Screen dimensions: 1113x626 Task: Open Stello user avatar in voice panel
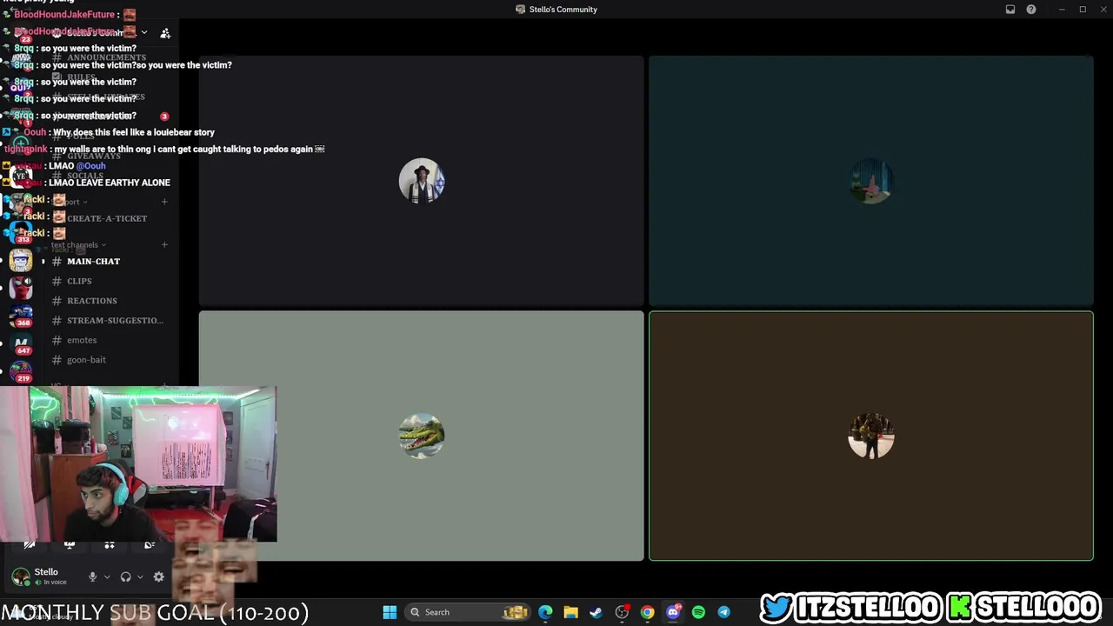(20, 576)
